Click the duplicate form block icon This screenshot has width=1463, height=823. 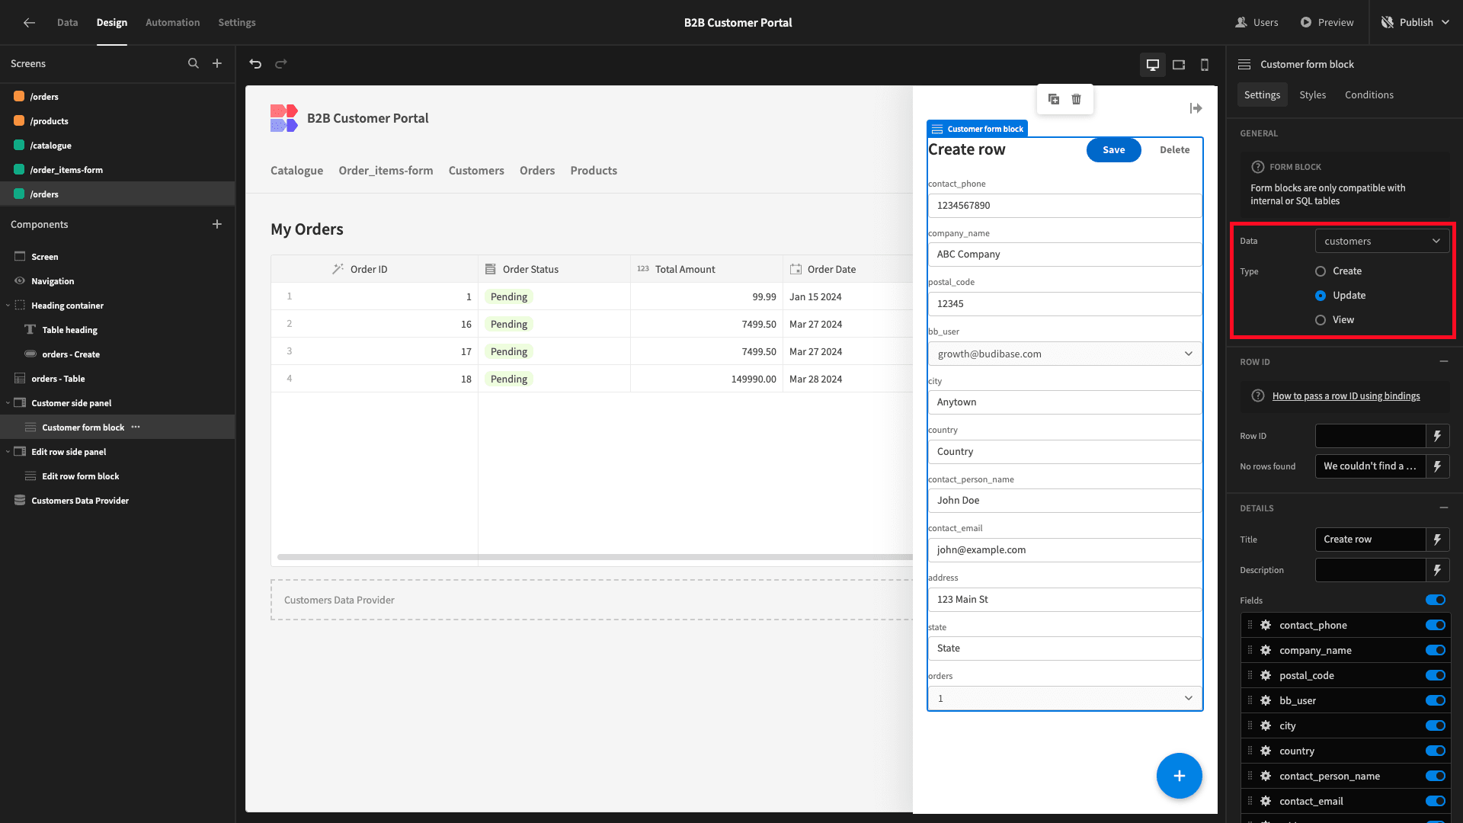1053,98
